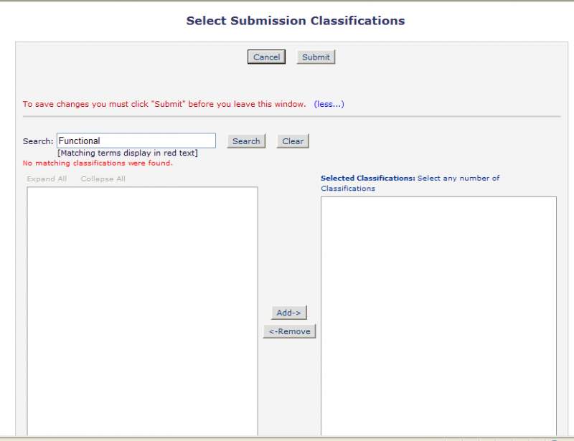
Task: Click the (less...) link
Action: pyautogui.click(x=329, y=104)
